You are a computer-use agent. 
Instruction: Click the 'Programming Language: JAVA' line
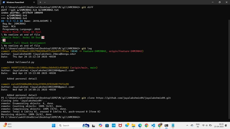tap(21, 29)
